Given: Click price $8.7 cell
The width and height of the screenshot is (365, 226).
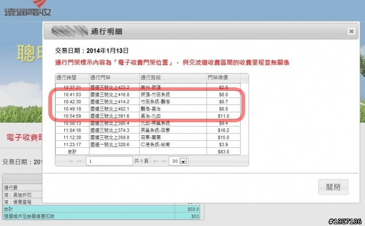Looking at the screenshot, I should [x=224, y=102].
